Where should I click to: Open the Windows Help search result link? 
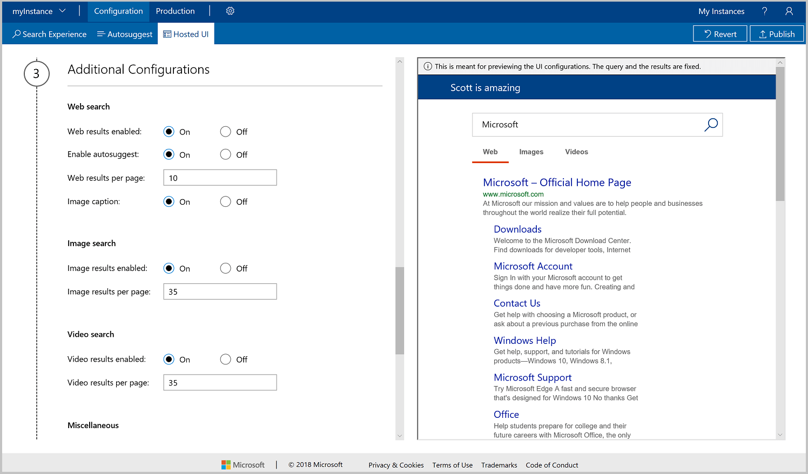click(524, 340)
